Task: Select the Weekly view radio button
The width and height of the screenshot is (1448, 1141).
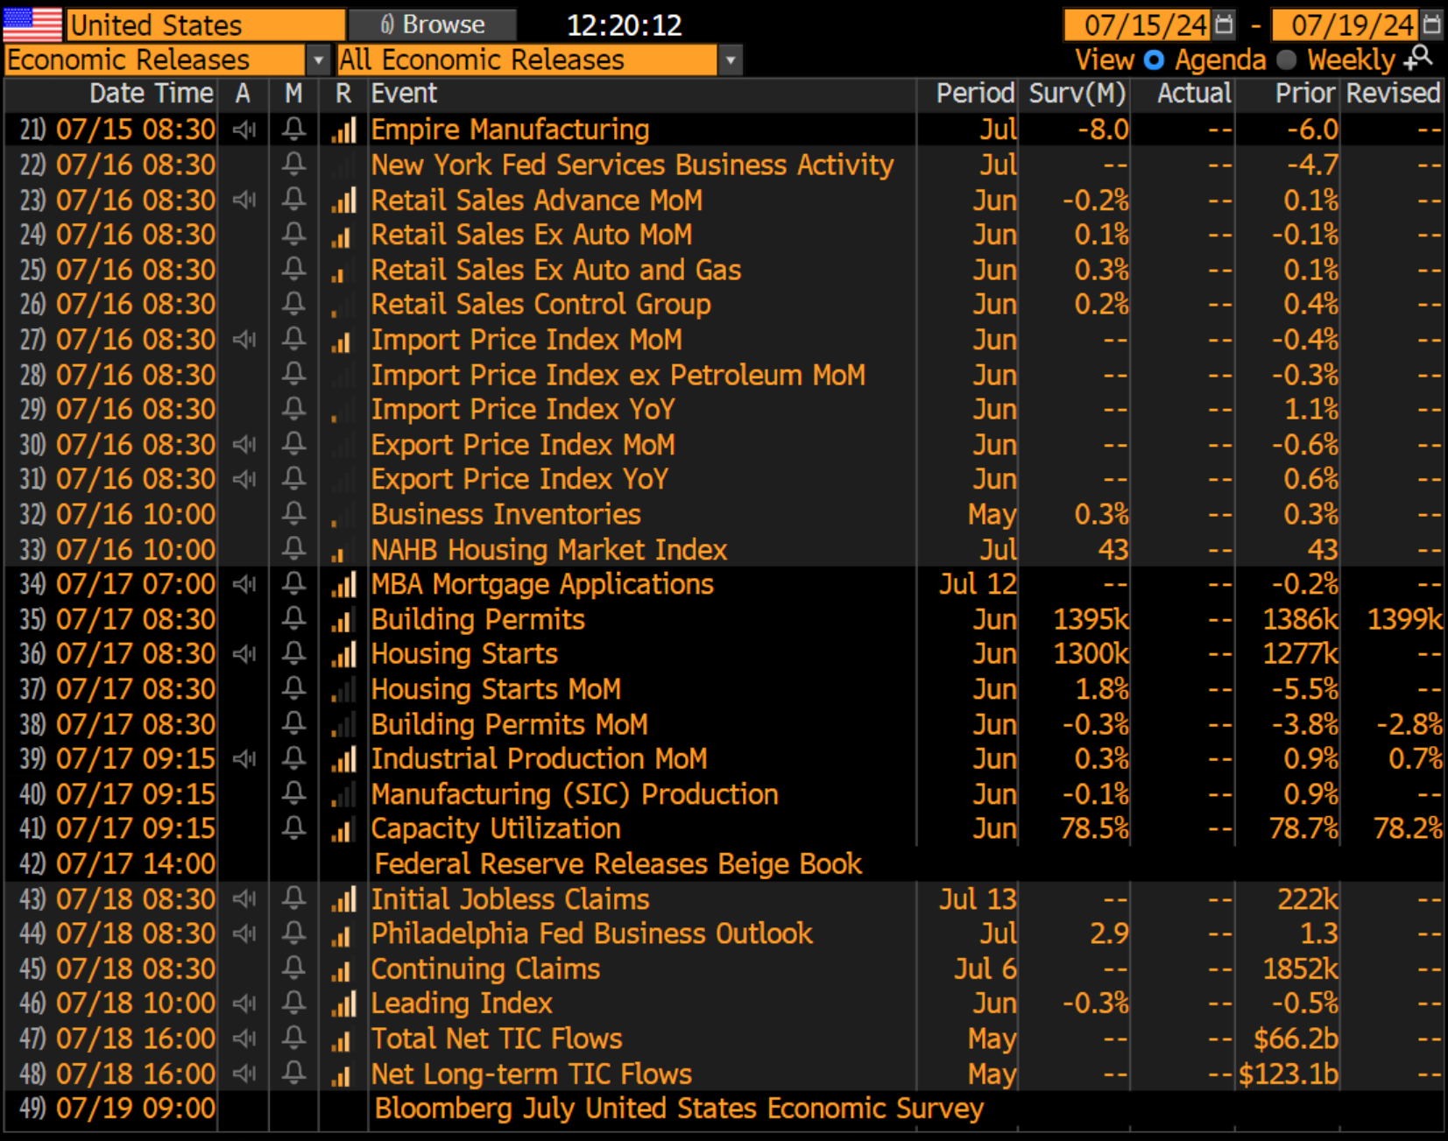Action: [1287, 60]
